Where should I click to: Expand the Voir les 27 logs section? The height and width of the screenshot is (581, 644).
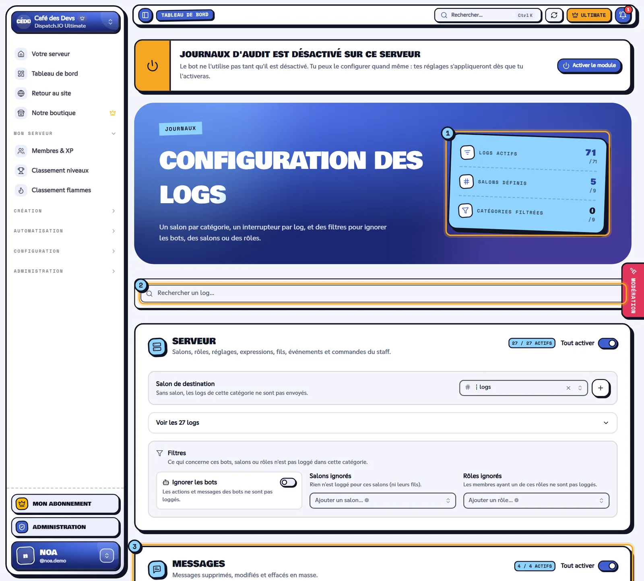pyautogui.click(x=382, y=423)
